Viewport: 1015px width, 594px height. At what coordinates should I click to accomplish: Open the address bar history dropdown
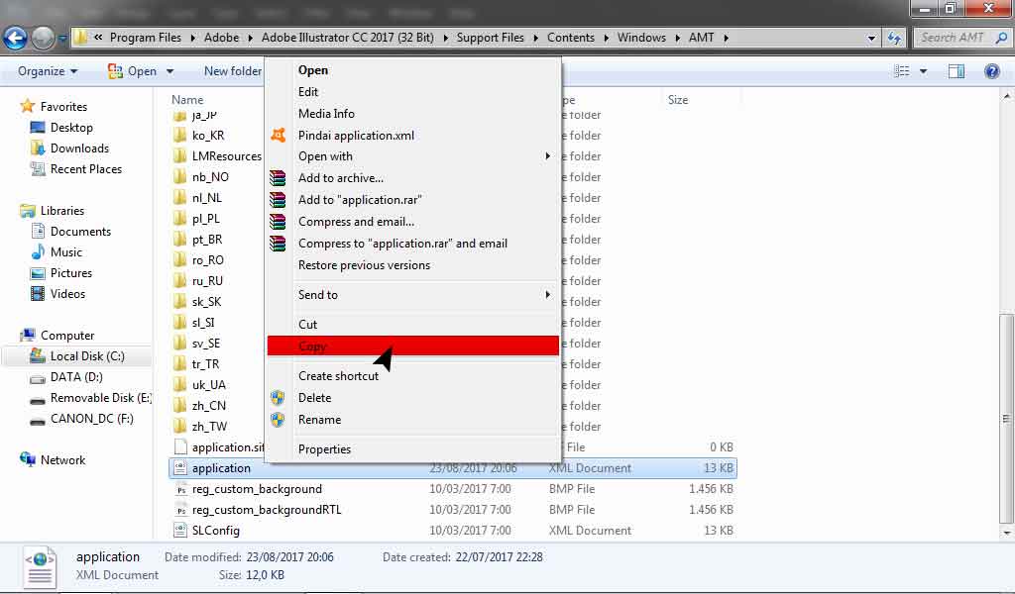871,39
